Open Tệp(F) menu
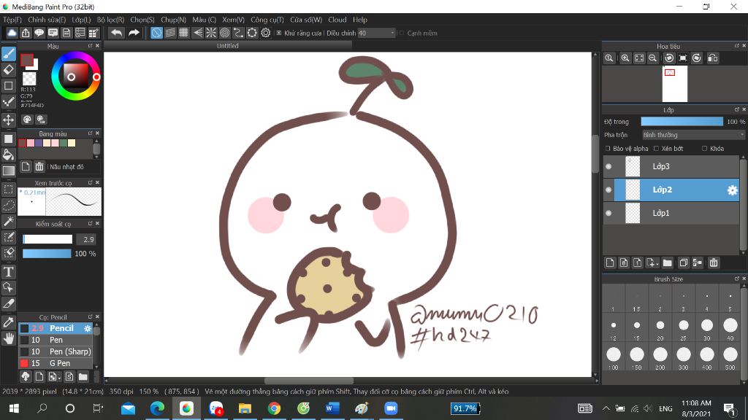The height and width of the screenshot is (420, 748). coord(12,20)
